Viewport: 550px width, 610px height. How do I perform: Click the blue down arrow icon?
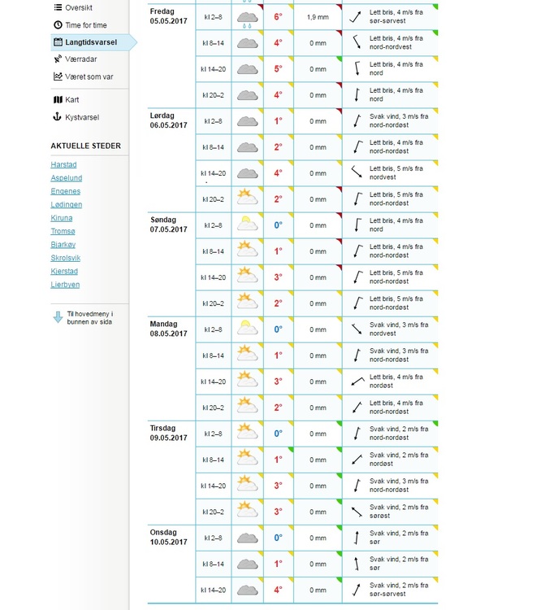tap(58, 317)
